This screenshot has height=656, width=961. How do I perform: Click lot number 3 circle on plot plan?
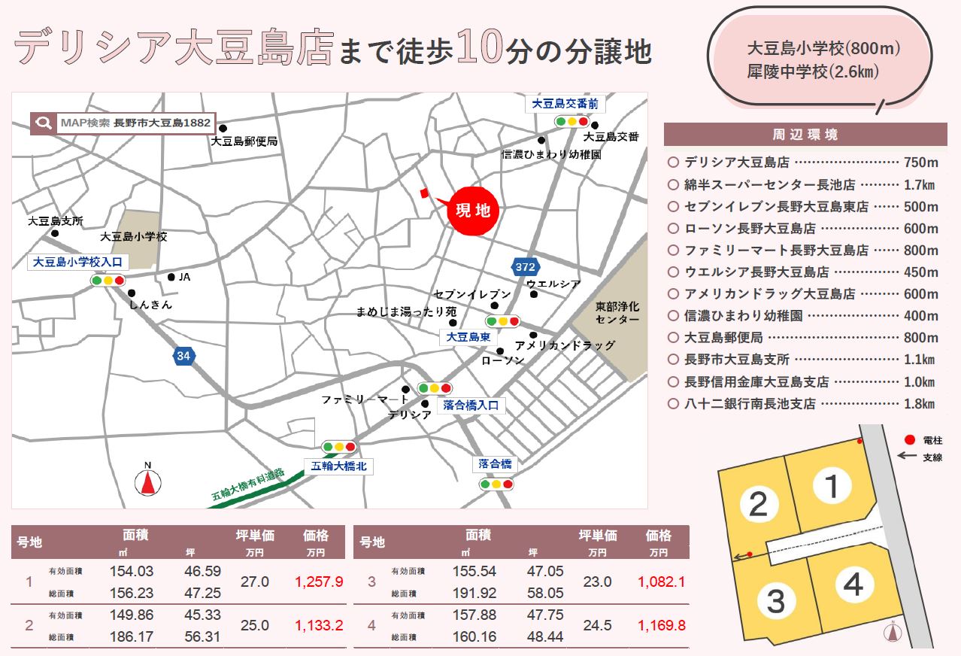(775, 601)
